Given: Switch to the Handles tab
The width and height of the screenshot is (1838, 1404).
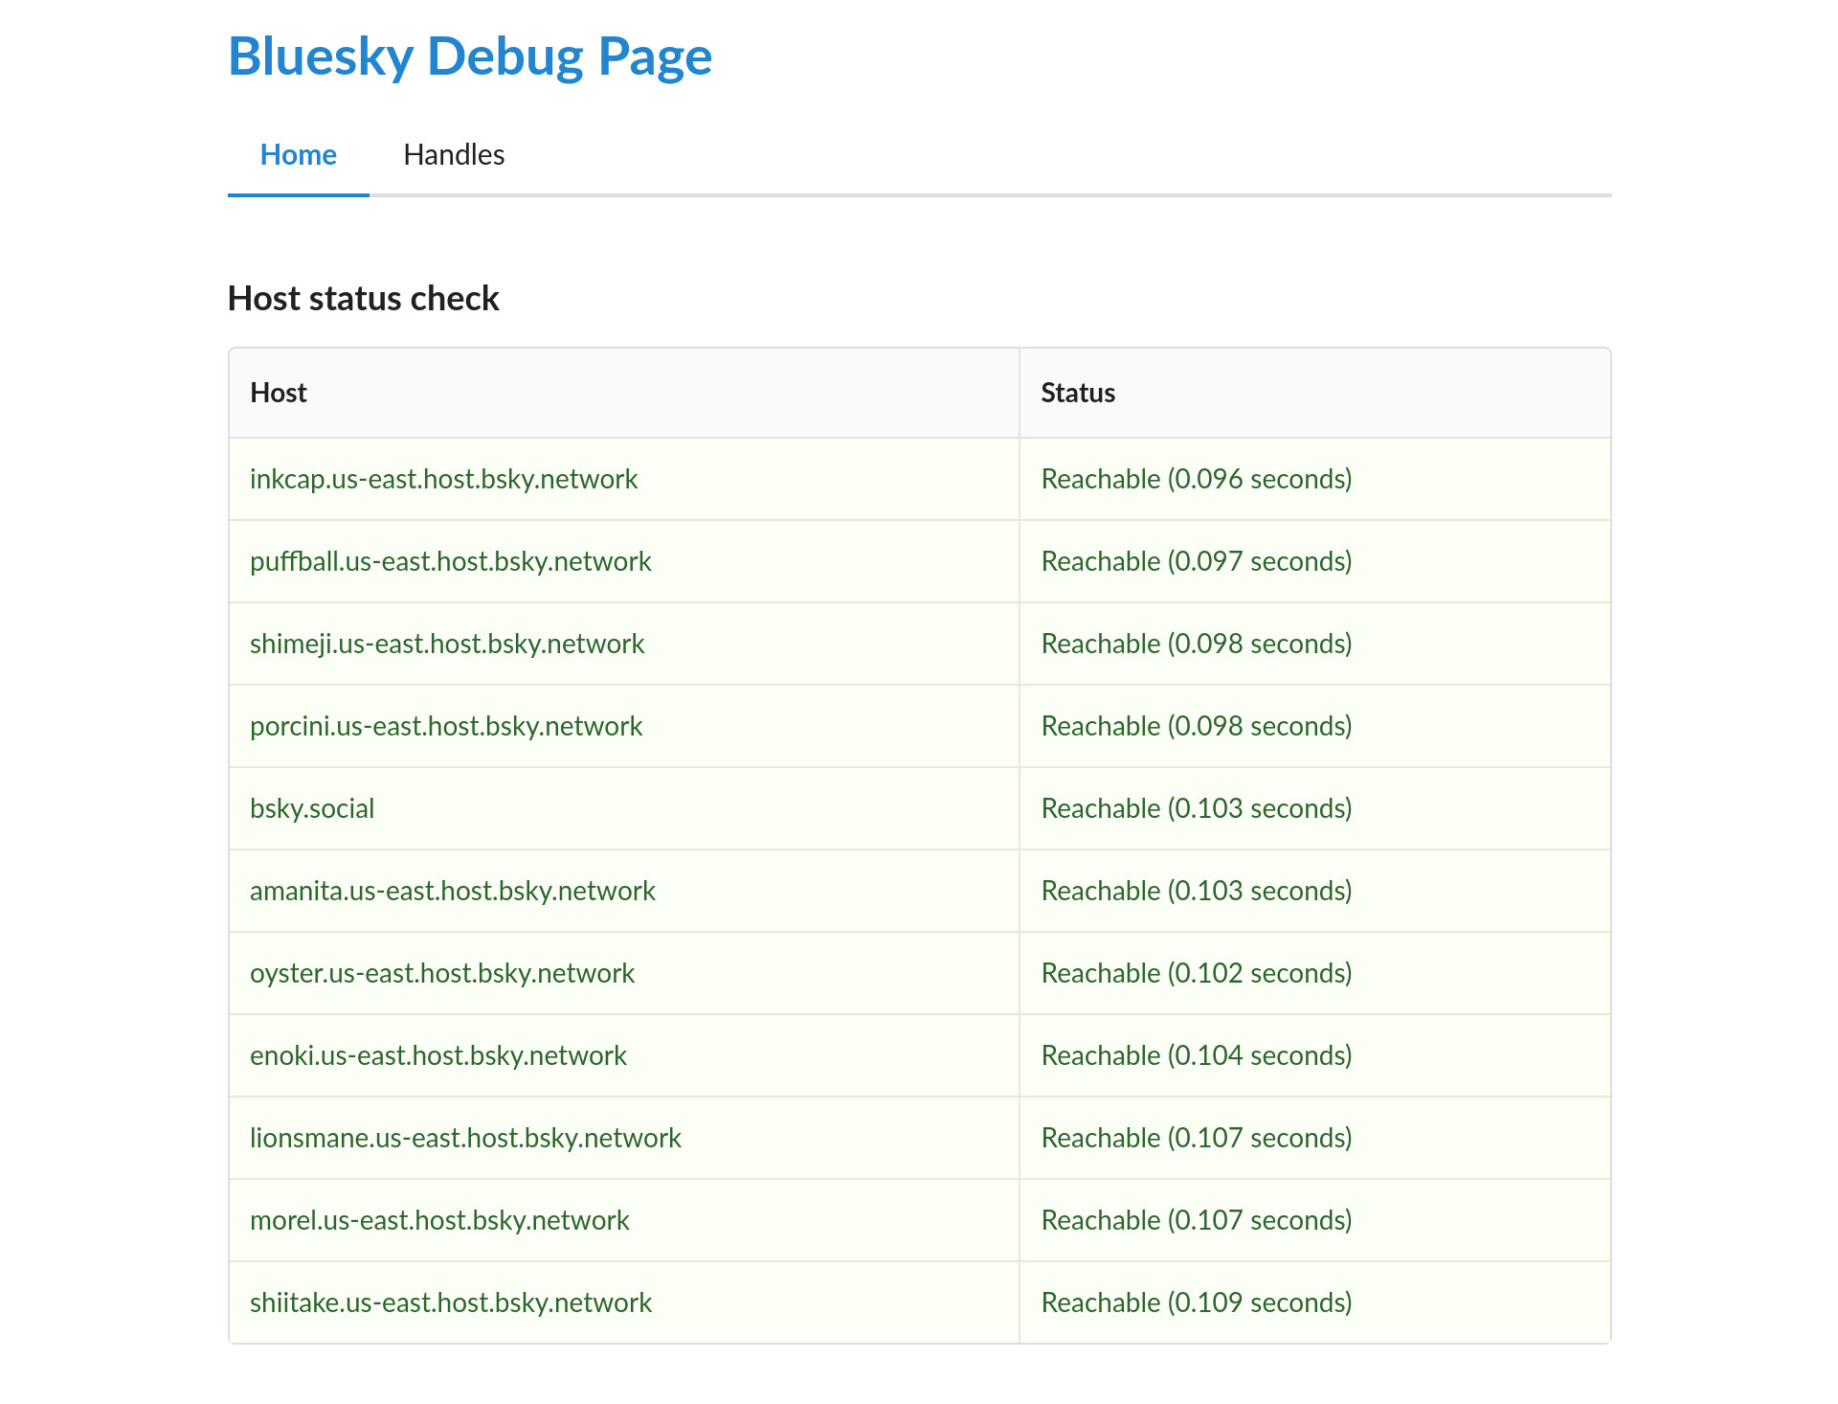Looking at the screenshot, I should tap(454, 154).
